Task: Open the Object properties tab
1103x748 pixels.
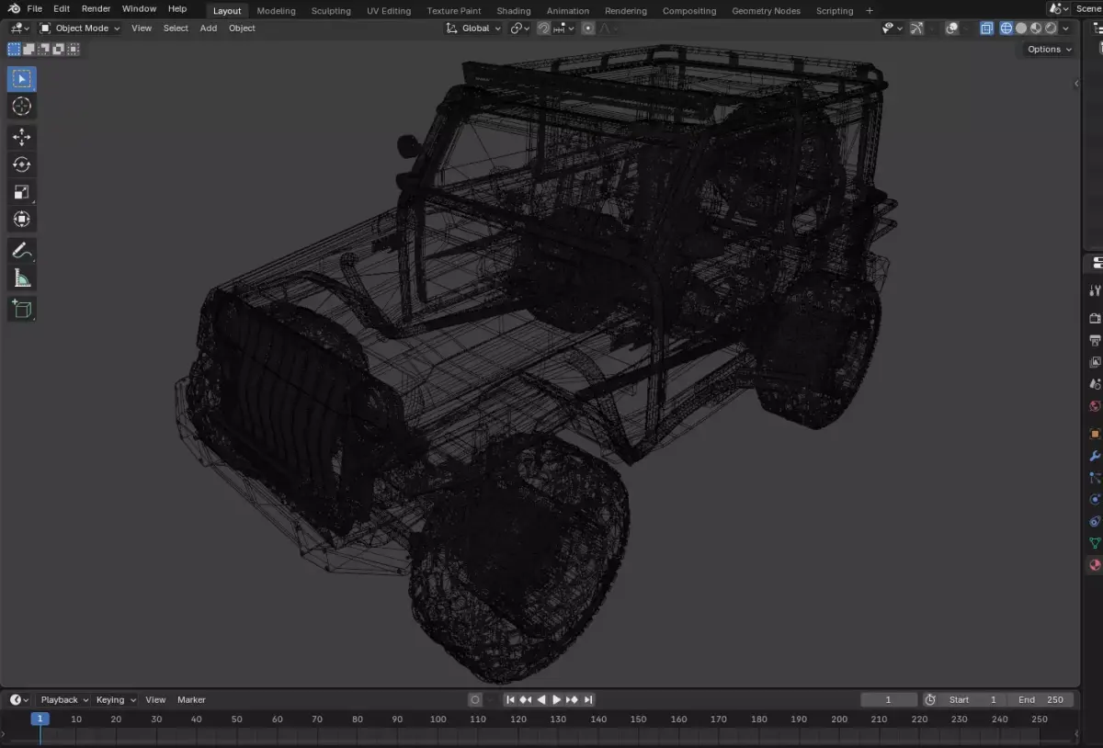Action: point(1094,433)
